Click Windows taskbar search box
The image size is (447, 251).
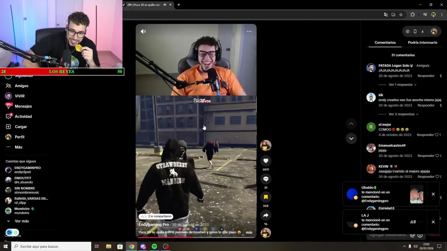click(x=52, y=246)
